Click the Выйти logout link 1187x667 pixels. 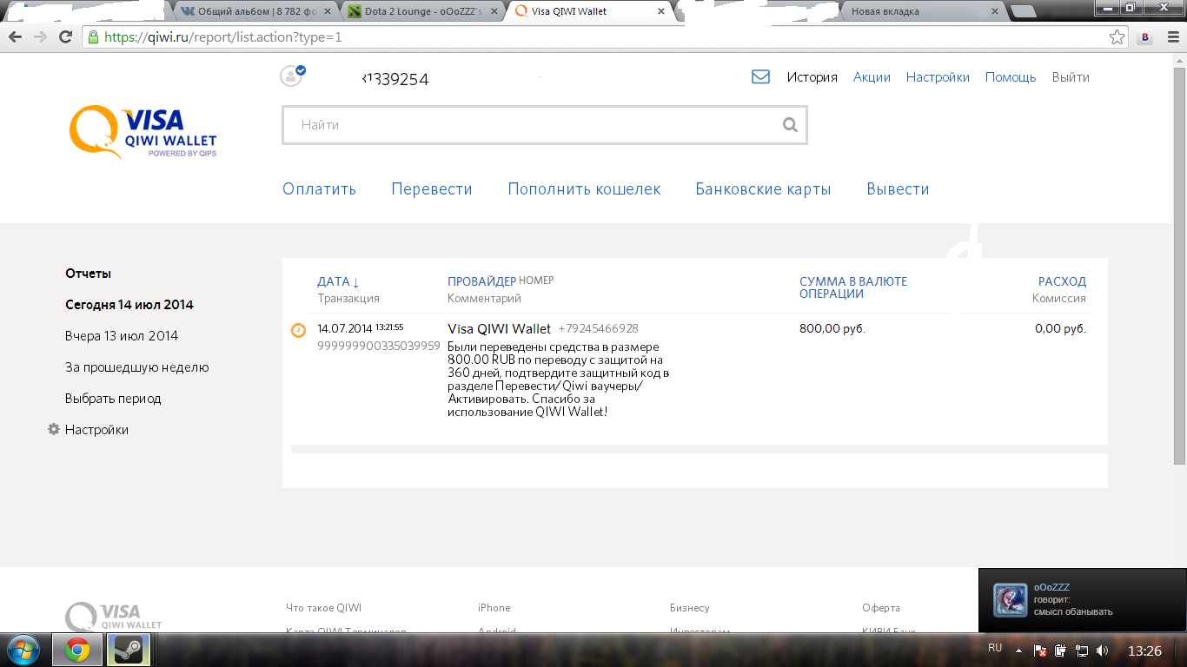(1071, 77)
